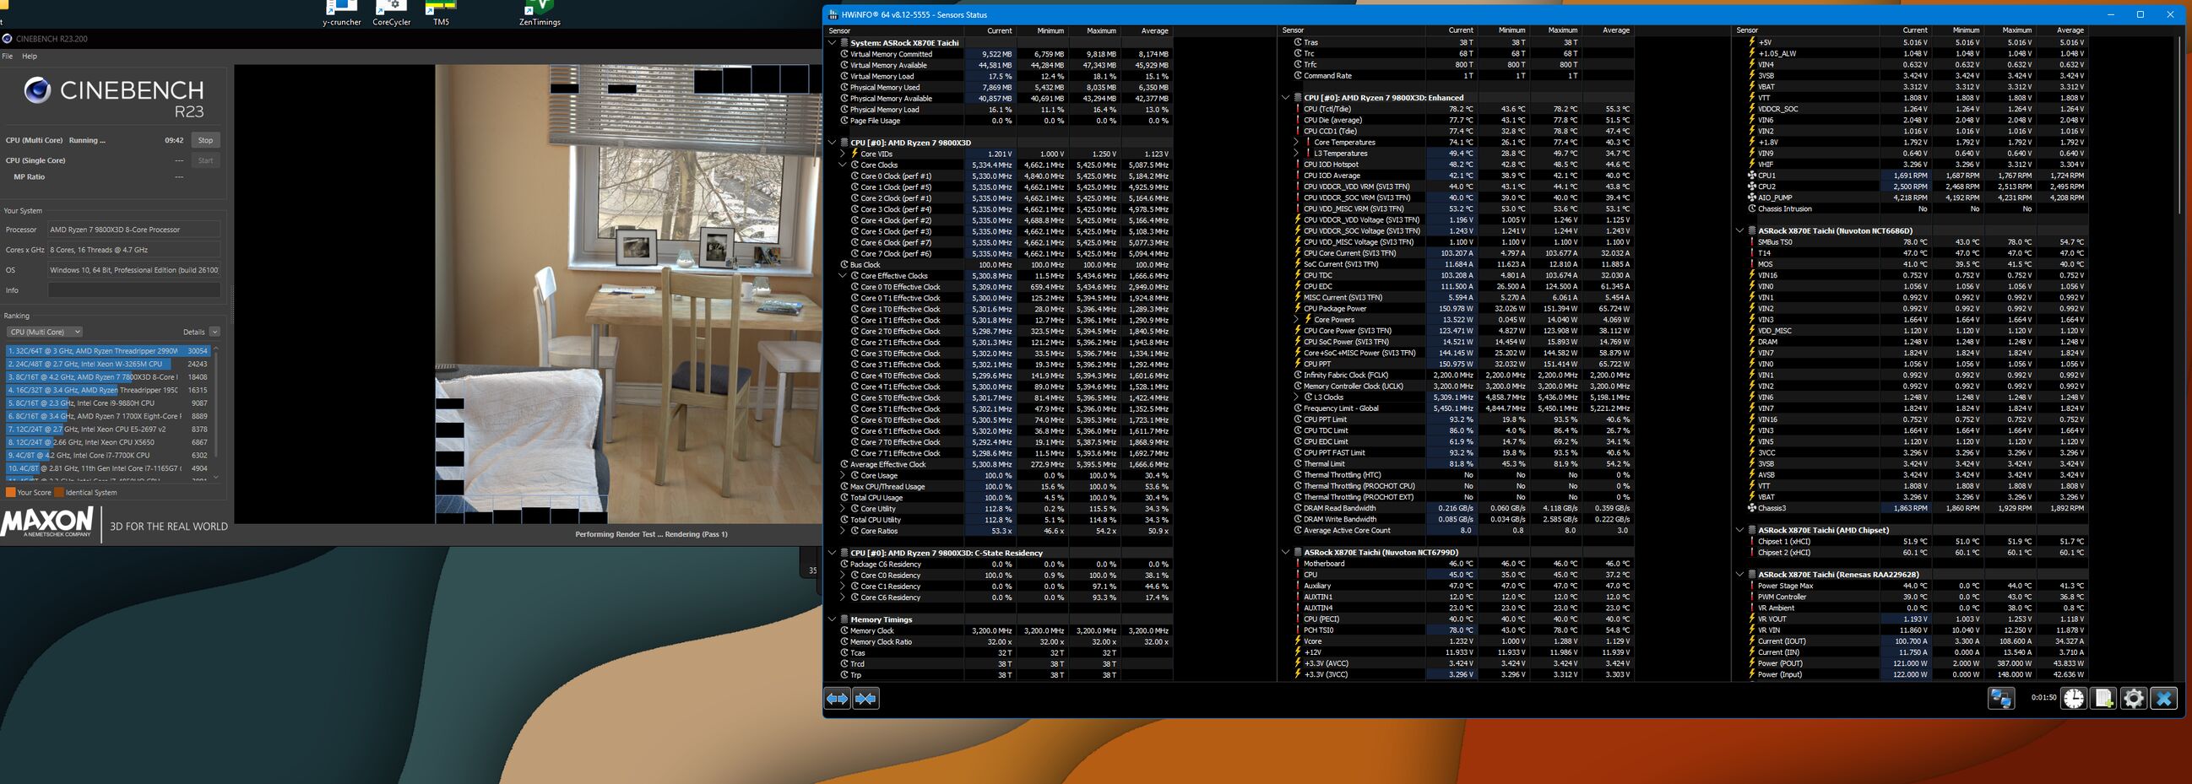2192x784 pixels.
Task: Click the Cinebench sphere logo in the panel
Action: 36,89
